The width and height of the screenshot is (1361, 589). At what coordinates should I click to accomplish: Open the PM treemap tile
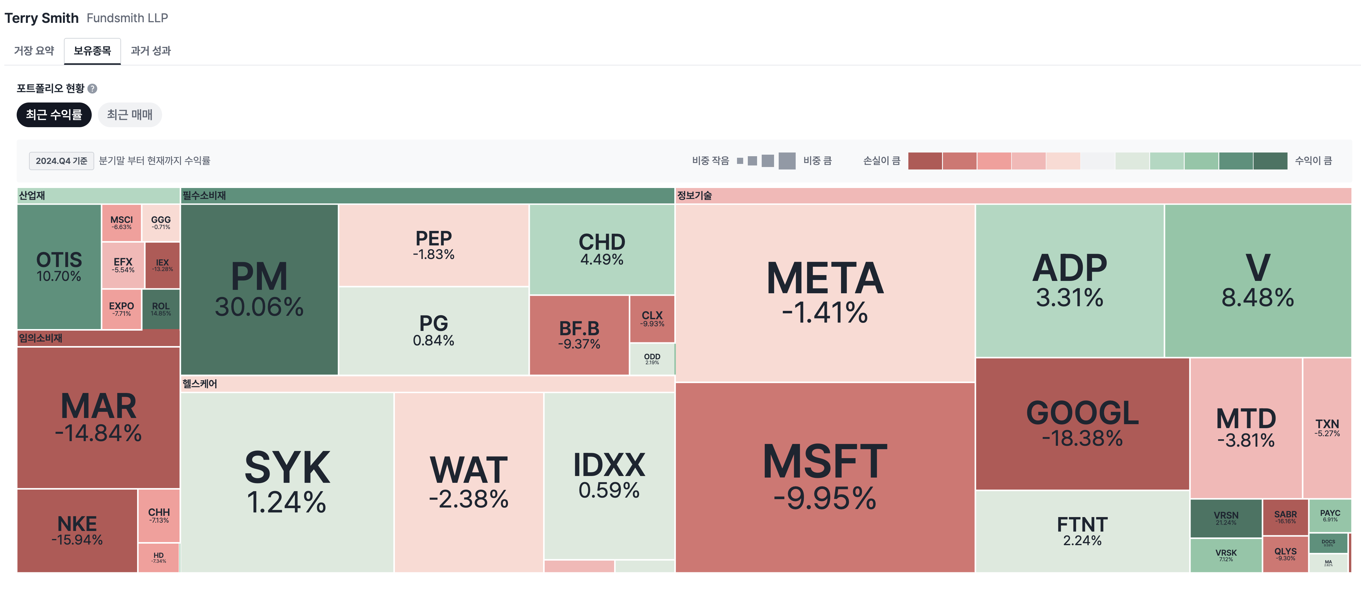(x=259, y=290)
